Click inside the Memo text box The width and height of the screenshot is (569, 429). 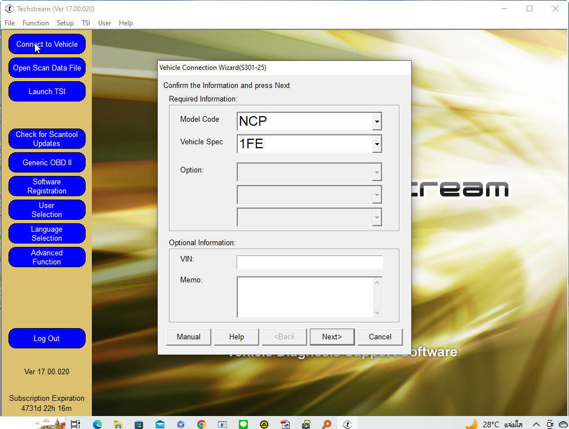[x=304, y=297]
